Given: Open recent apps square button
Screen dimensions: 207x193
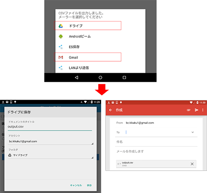Looking at the screenshot, I should 124,78.
